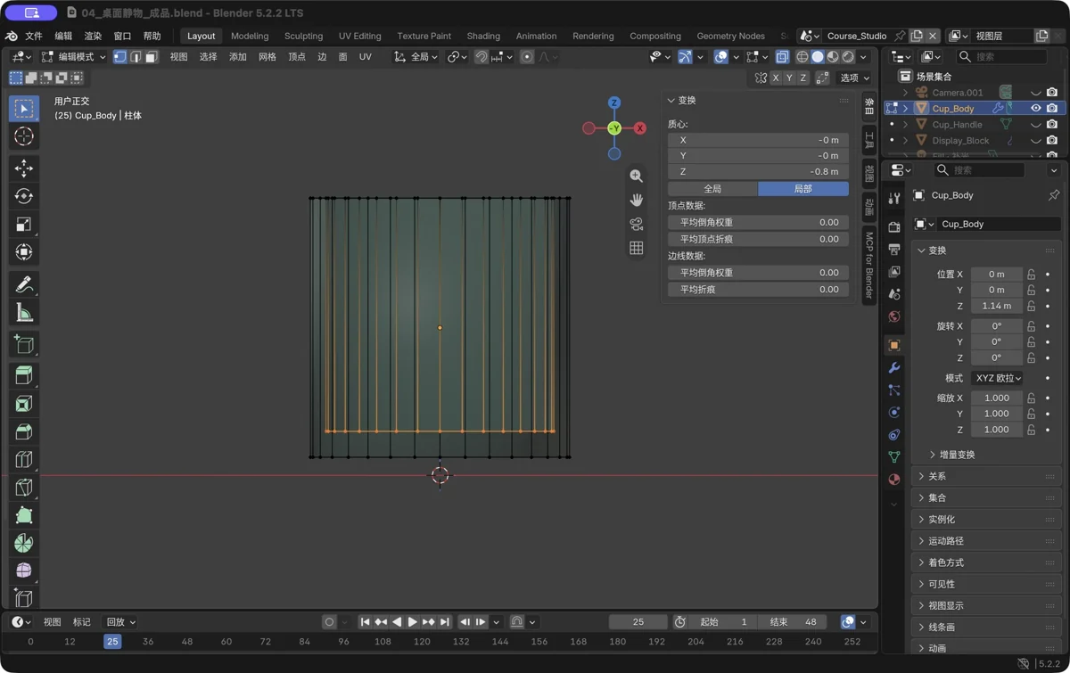Activate the Loop Cut tool
This screenshot has height=673, width=1070.
[24, 460]
